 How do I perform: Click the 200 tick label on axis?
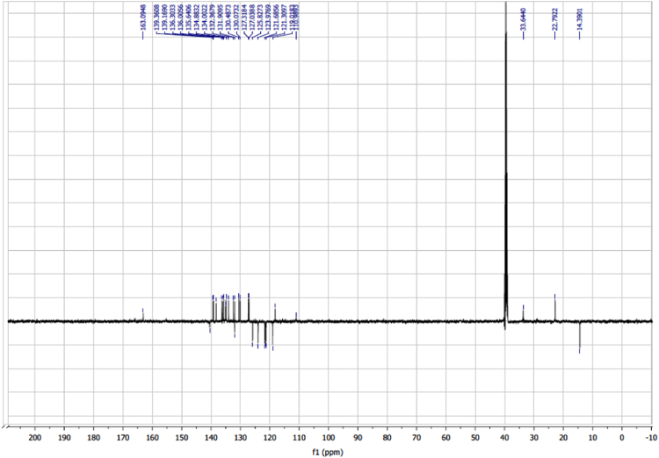click(x=35, y=437)
